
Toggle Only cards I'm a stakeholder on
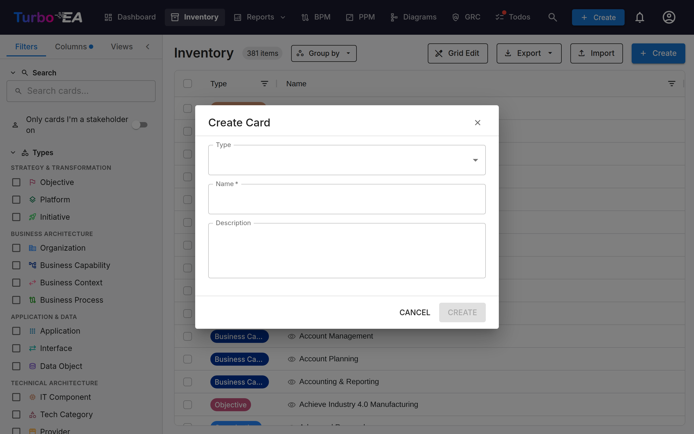[x=140, y=125]
